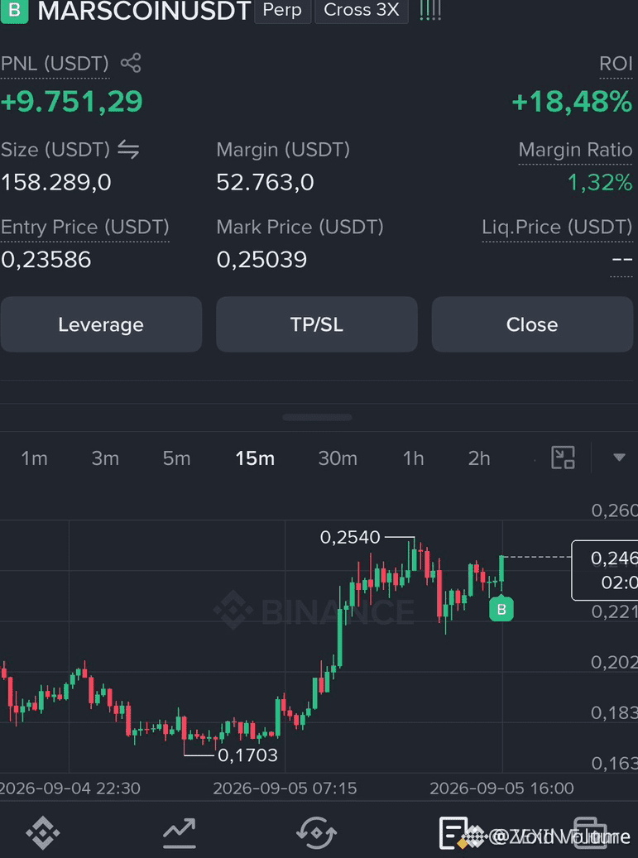Tap the chart fullscreen layout icon

pos(563,458)
